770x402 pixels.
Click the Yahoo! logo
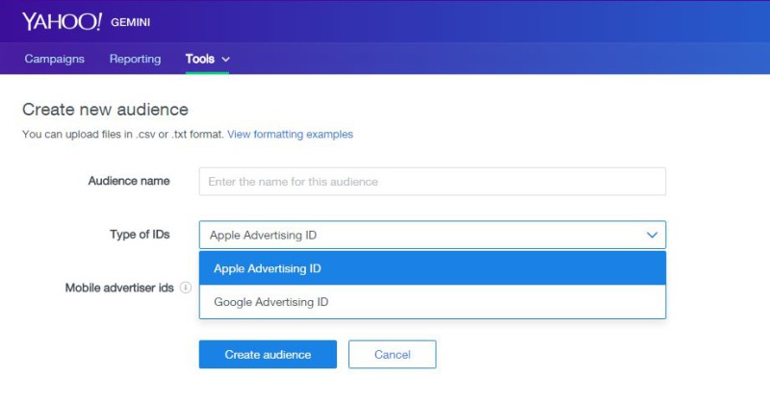[62, 21]
